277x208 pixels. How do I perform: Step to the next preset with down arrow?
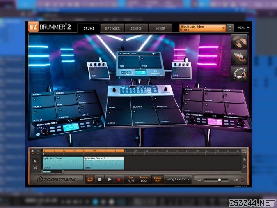230,30
